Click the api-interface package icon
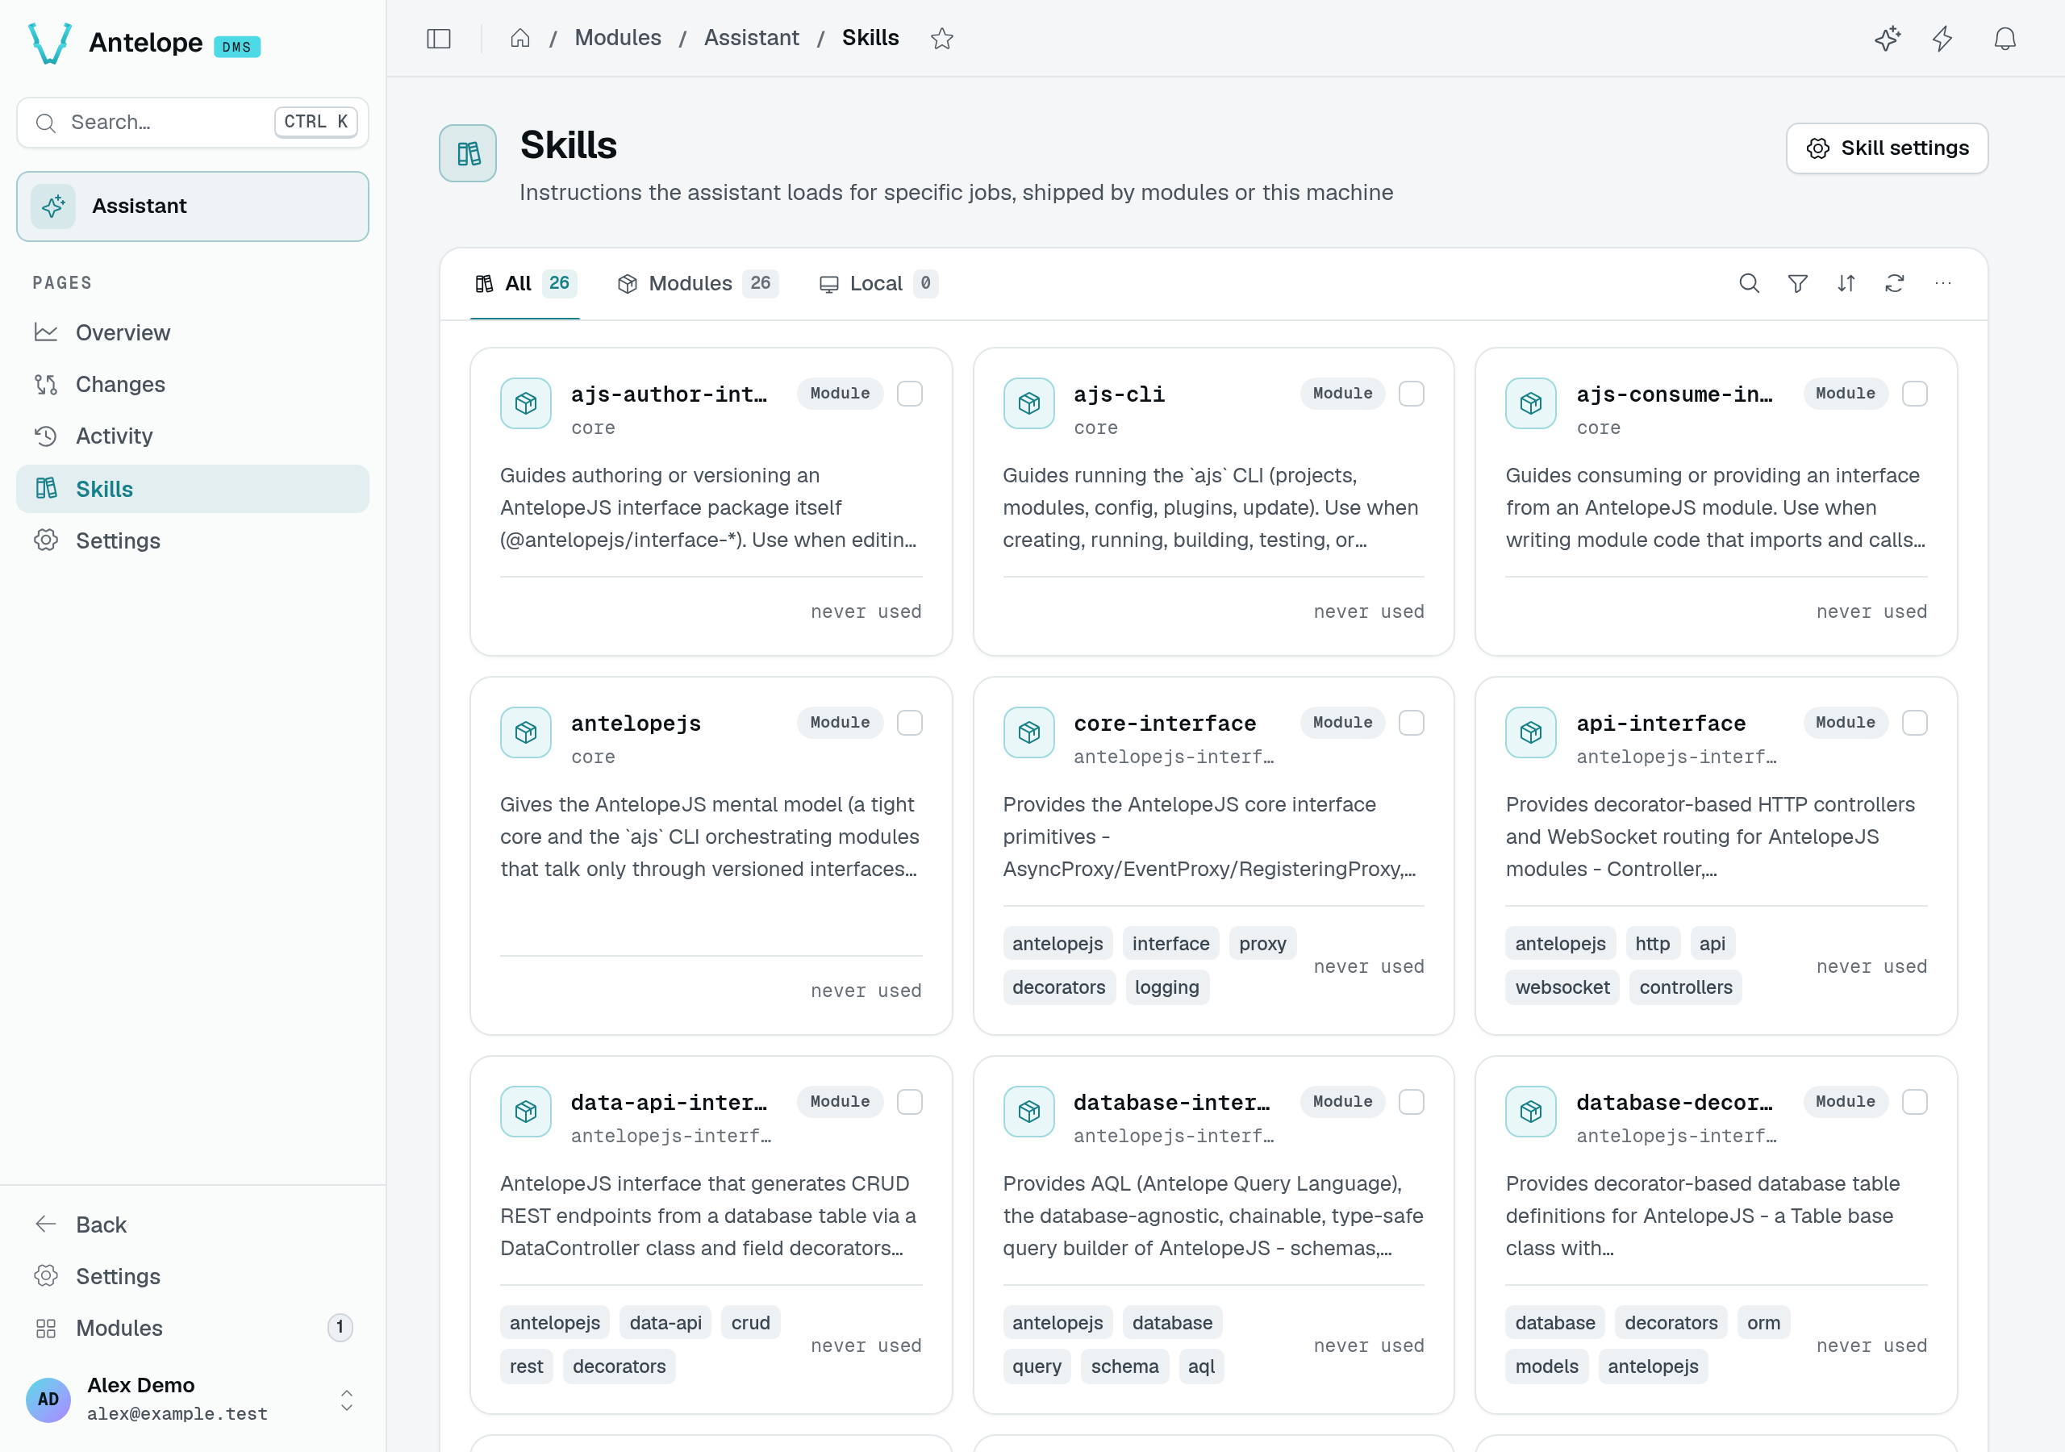The width and height of the screenshot is (2065, 1452). 1531,732
